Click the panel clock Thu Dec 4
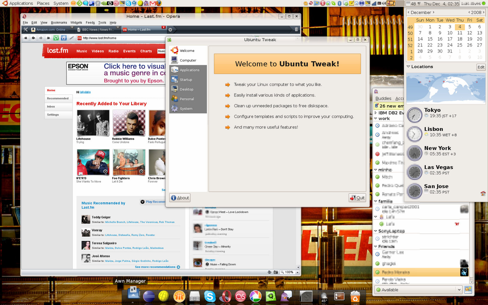This screenshot has height=305, width=488. coord(441,4)
